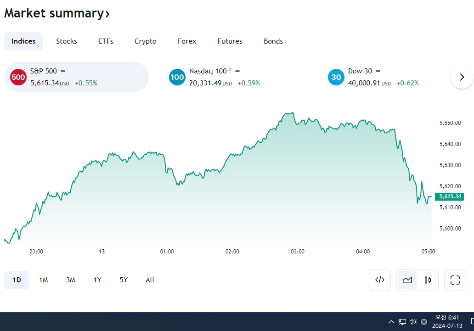474x331 pixels.
Task: Select the 1D time range
Action: pos(17,280)
